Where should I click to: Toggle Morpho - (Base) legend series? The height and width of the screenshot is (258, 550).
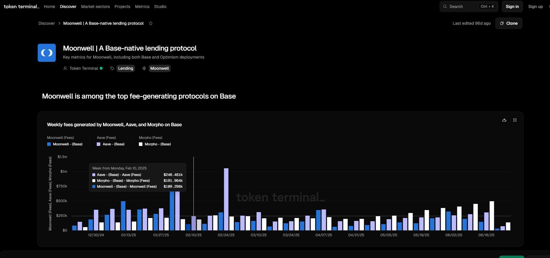pyautogui.click(x=155, y=144)
